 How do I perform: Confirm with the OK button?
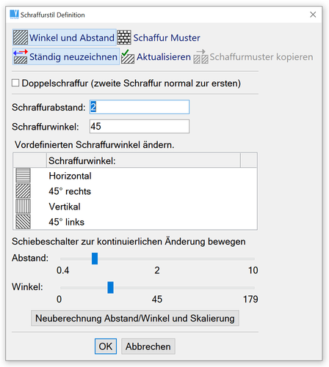tap(106, 346)
